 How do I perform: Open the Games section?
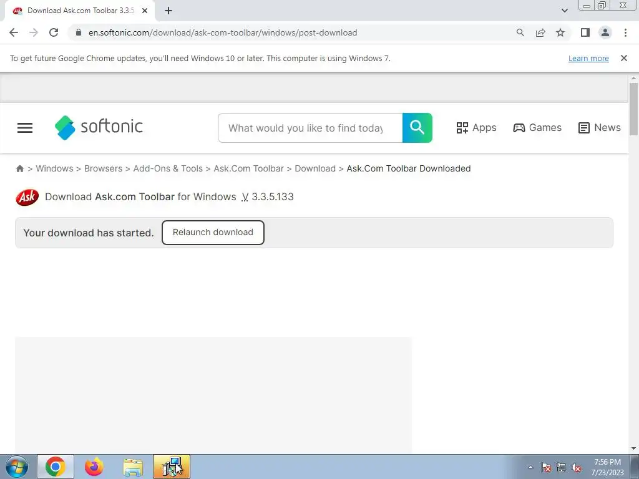(537, 127)
